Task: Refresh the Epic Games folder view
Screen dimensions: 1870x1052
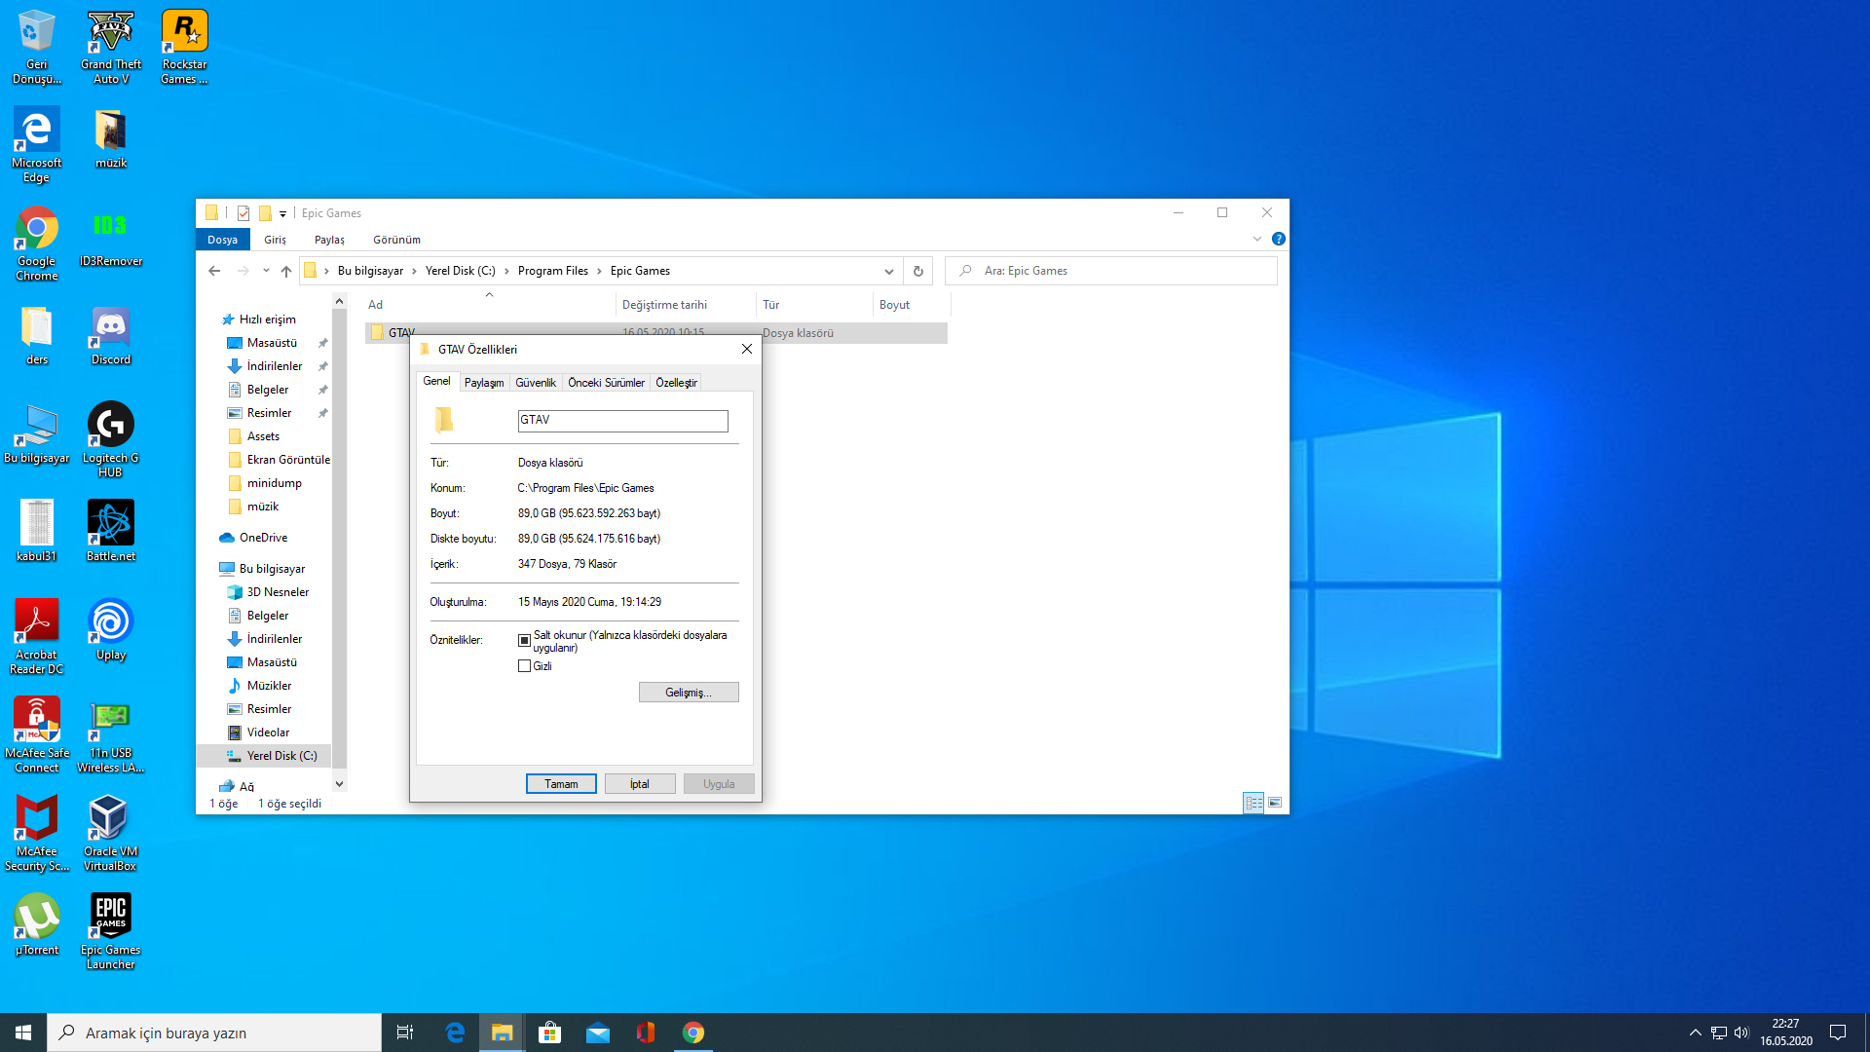Action: pos(917,271)
